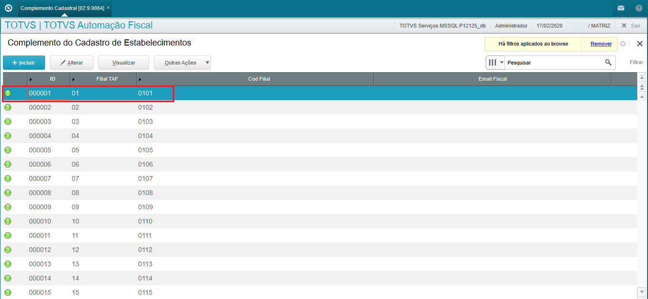Screen dimensions: 648x299
Task: Click the browse settings gear icon
Action: [623, 44]
